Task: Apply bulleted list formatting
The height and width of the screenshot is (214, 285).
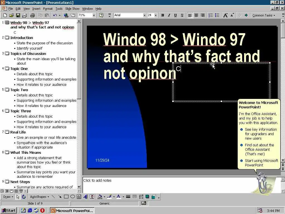Action: [x=217, y=15]
